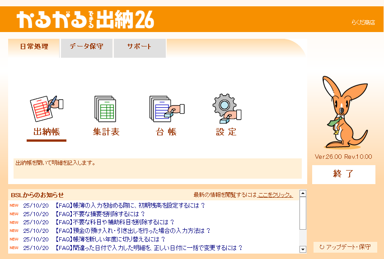Open the 出納帳 cashbook icon
This screenshot has height=259, width=384.
(x=46, y=109)
